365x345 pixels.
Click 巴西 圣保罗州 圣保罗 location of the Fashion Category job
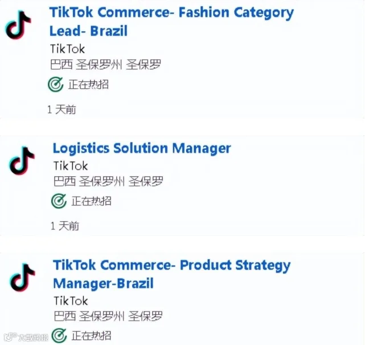[x=105, y=65]
